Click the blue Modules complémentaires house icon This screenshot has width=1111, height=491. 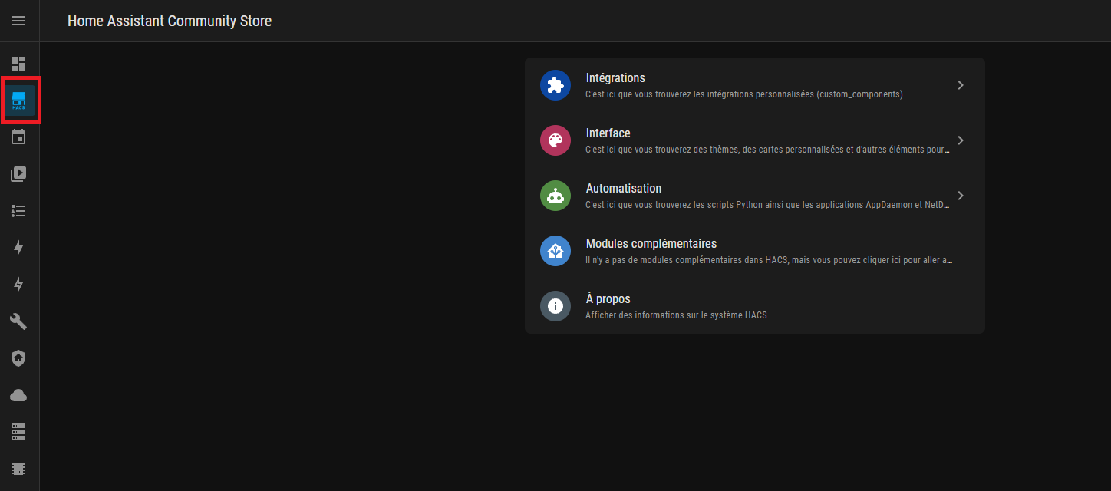pos(555,251)
